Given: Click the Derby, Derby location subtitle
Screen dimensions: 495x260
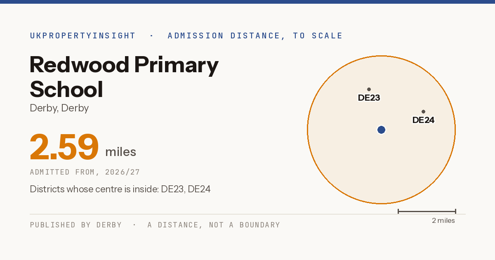Looking at the screenshot, I should point(59,108).
